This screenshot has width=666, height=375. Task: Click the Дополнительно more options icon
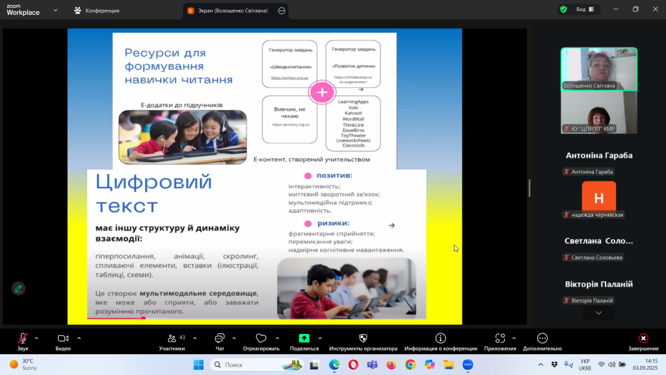click(x=542, y=339)
